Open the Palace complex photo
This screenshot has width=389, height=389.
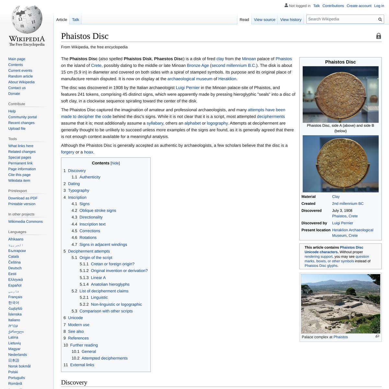[340, 304]
